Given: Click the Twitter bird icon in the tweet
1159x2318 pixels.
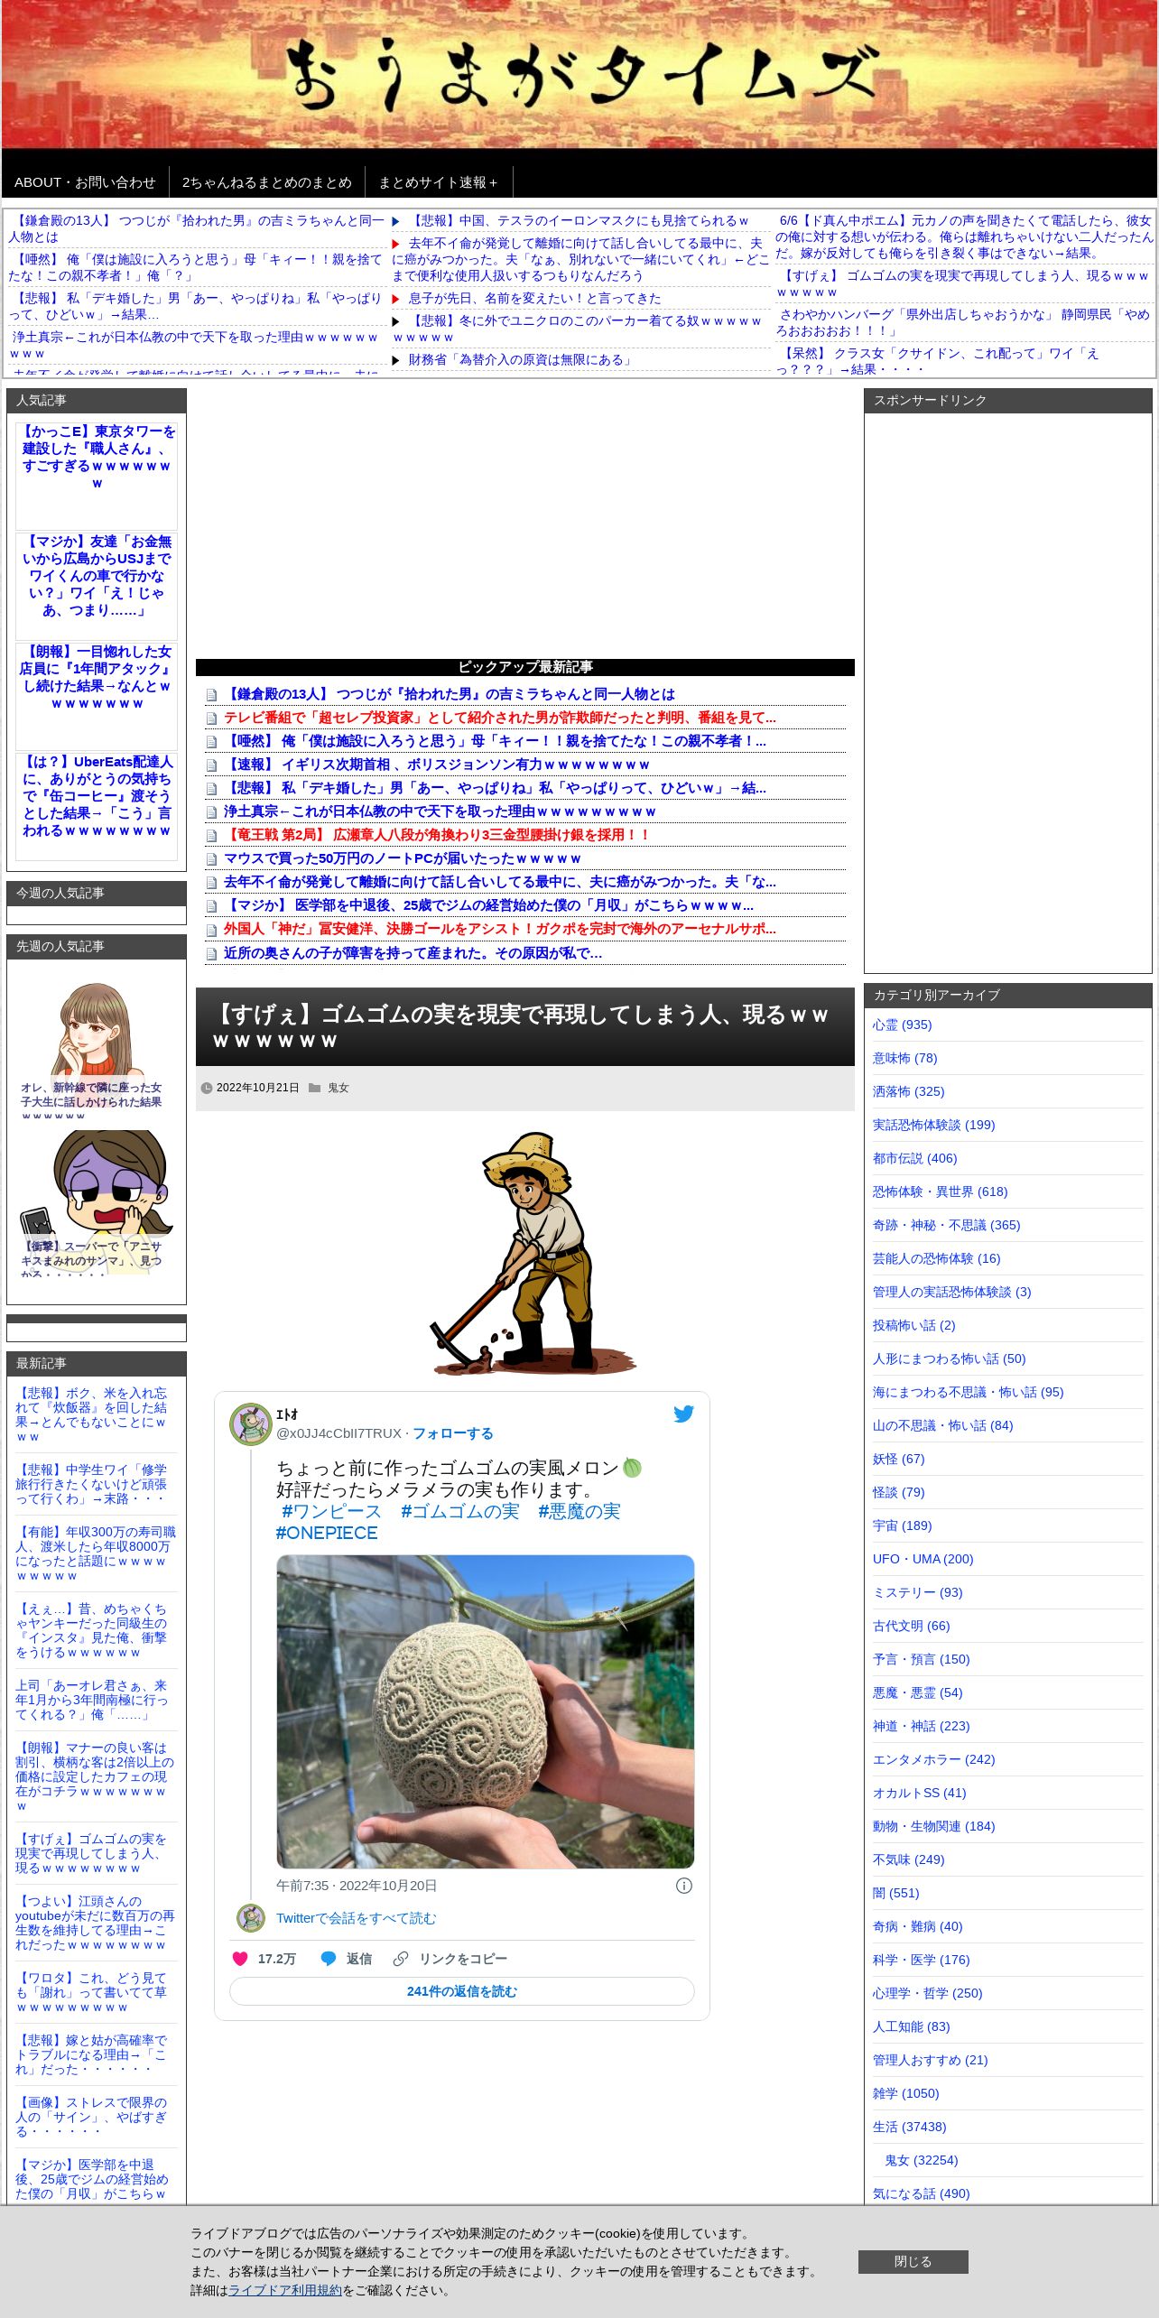Looking at the screenshot, I should point(683,1414).
